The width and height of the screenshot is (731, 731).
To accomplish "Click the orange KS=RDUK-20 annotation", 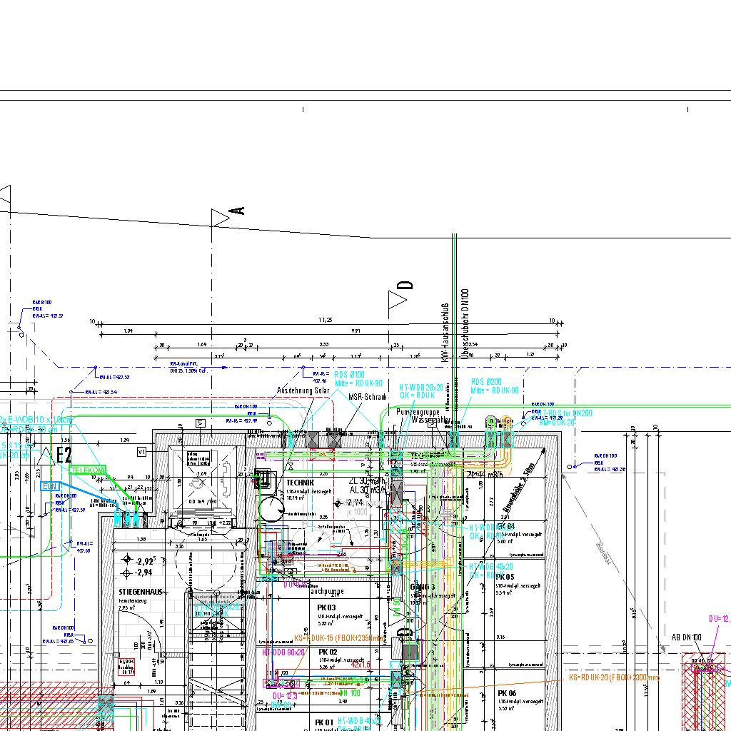I will tap(614, 677).
